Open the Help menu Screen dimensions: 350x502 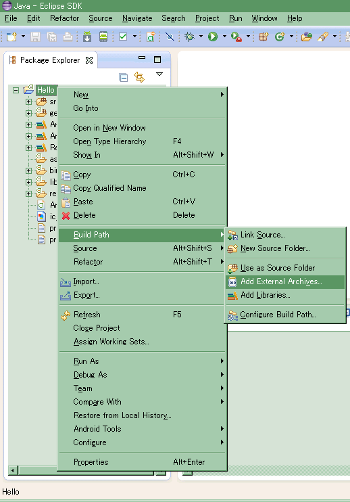point(295,18)
